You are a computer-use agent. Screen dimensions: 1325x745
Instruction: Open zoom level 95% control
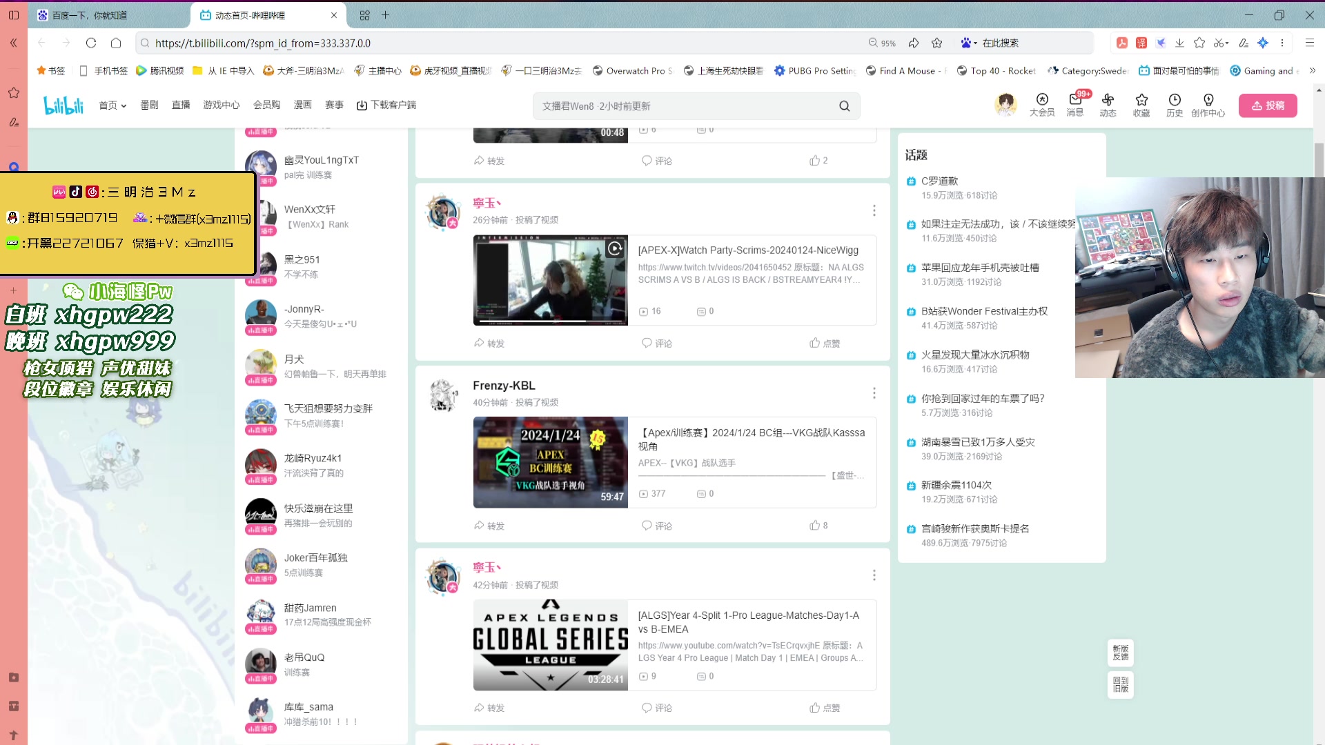[x=882, y=43]
